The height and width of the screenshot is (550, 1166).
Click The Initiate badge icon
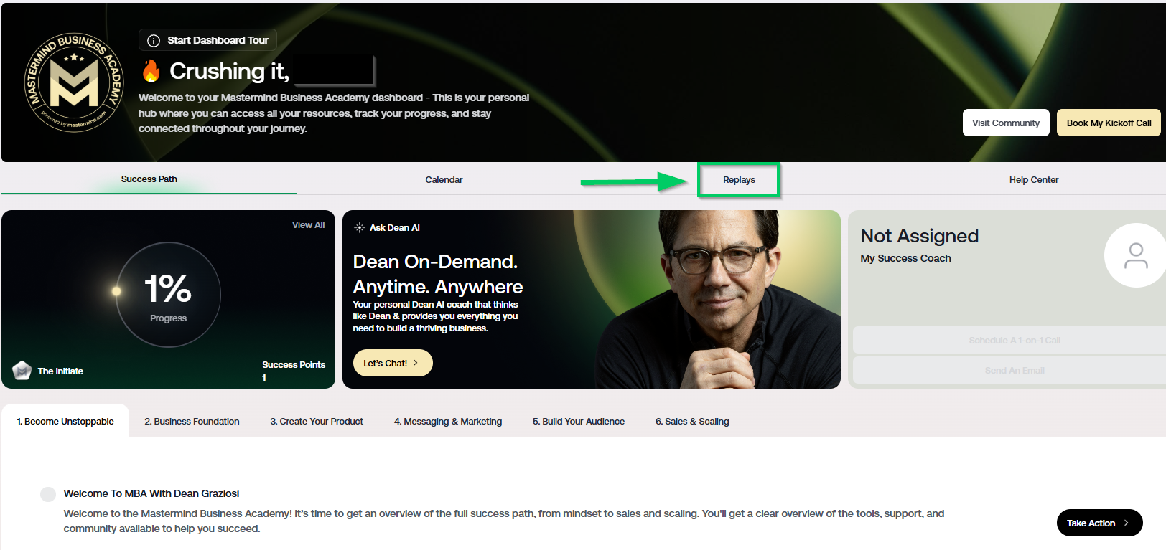pyautogui.click(x=22, y=370)
